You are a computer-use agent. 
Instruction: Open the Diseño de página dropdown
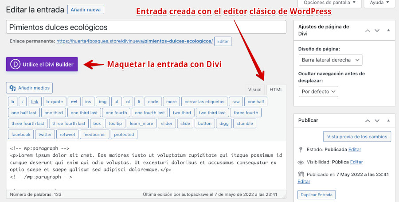tap(330, 60)
